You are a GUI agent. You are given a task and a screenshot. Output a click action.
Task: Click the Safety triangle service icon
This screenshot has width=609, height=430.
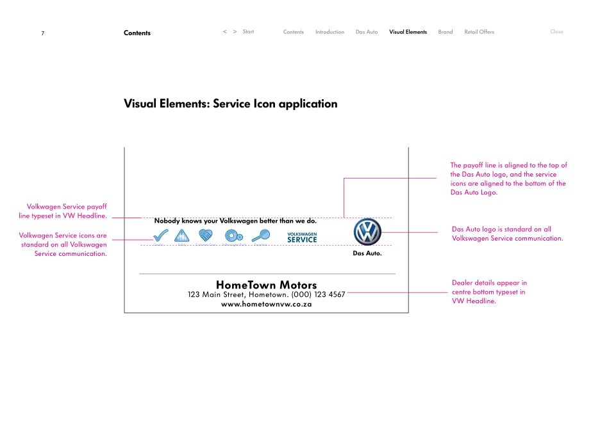pyautogui.click(x=182, y=235)
